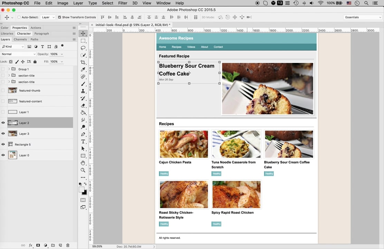Select the Lasso tool
This screenshot has width=384, height=249.
click(x=83, y=48)
